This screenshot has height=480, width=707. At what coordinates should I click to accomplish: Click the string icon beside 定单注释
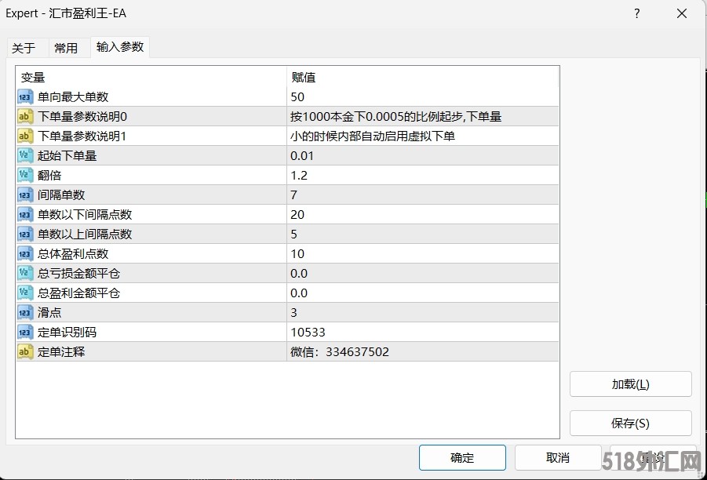(25, 351)
